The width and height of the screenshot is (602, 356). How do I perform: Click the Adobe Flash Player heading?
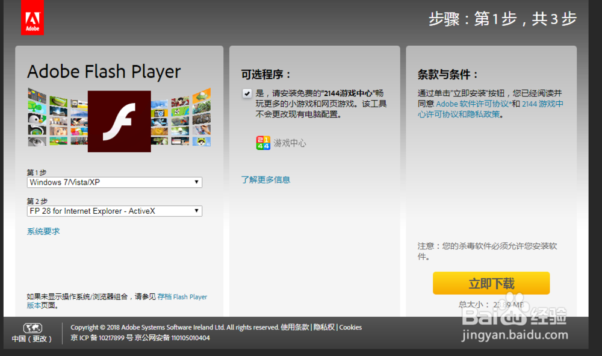pos(104,72)
